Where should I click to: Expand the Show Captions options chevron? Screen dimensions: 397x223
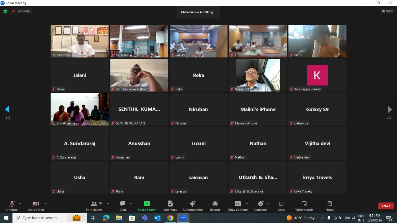247,203
